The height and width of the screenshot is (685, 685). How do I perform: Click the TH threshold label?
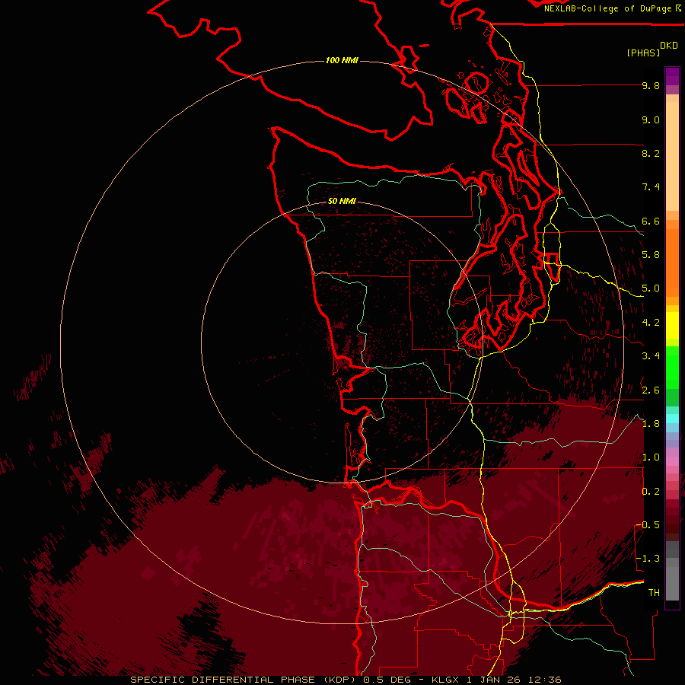coord(654,592)
